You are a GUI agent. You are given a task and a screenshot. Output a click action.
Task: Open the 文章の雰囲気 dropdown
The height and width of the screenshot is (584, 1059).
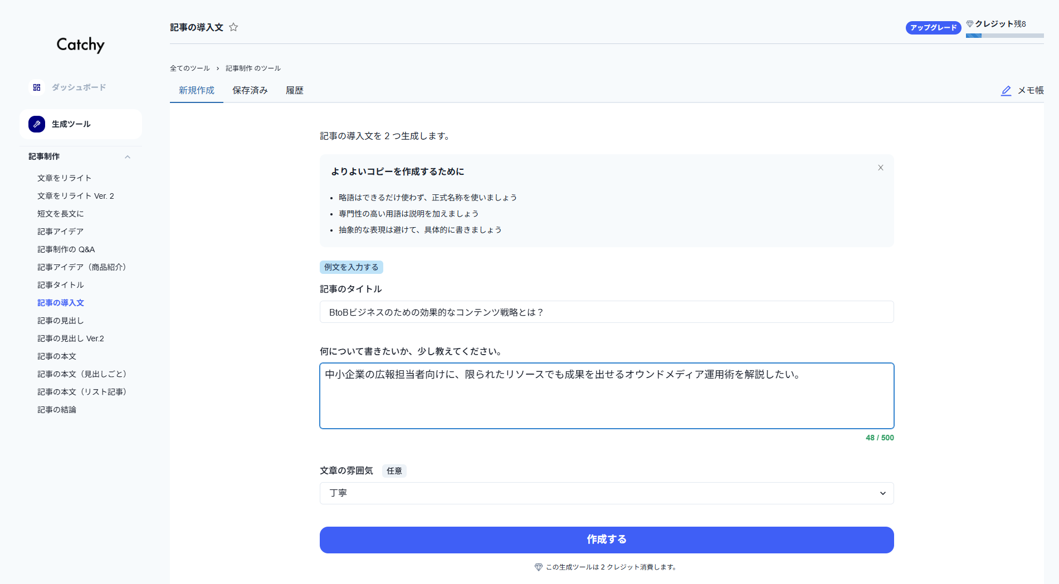[x=606, y=493]
